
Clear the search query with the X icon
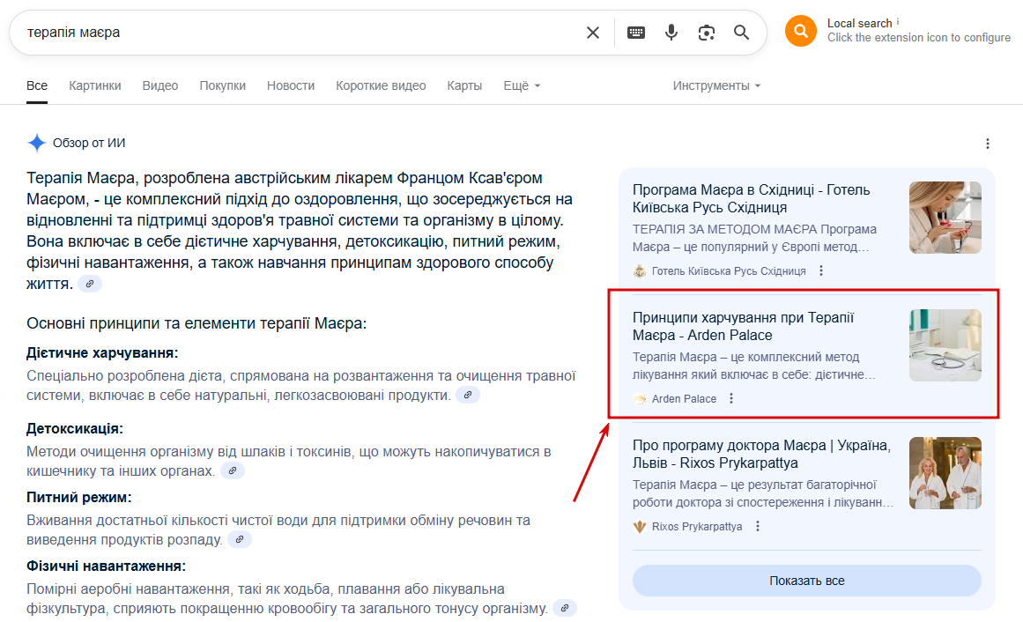[592, 33]
